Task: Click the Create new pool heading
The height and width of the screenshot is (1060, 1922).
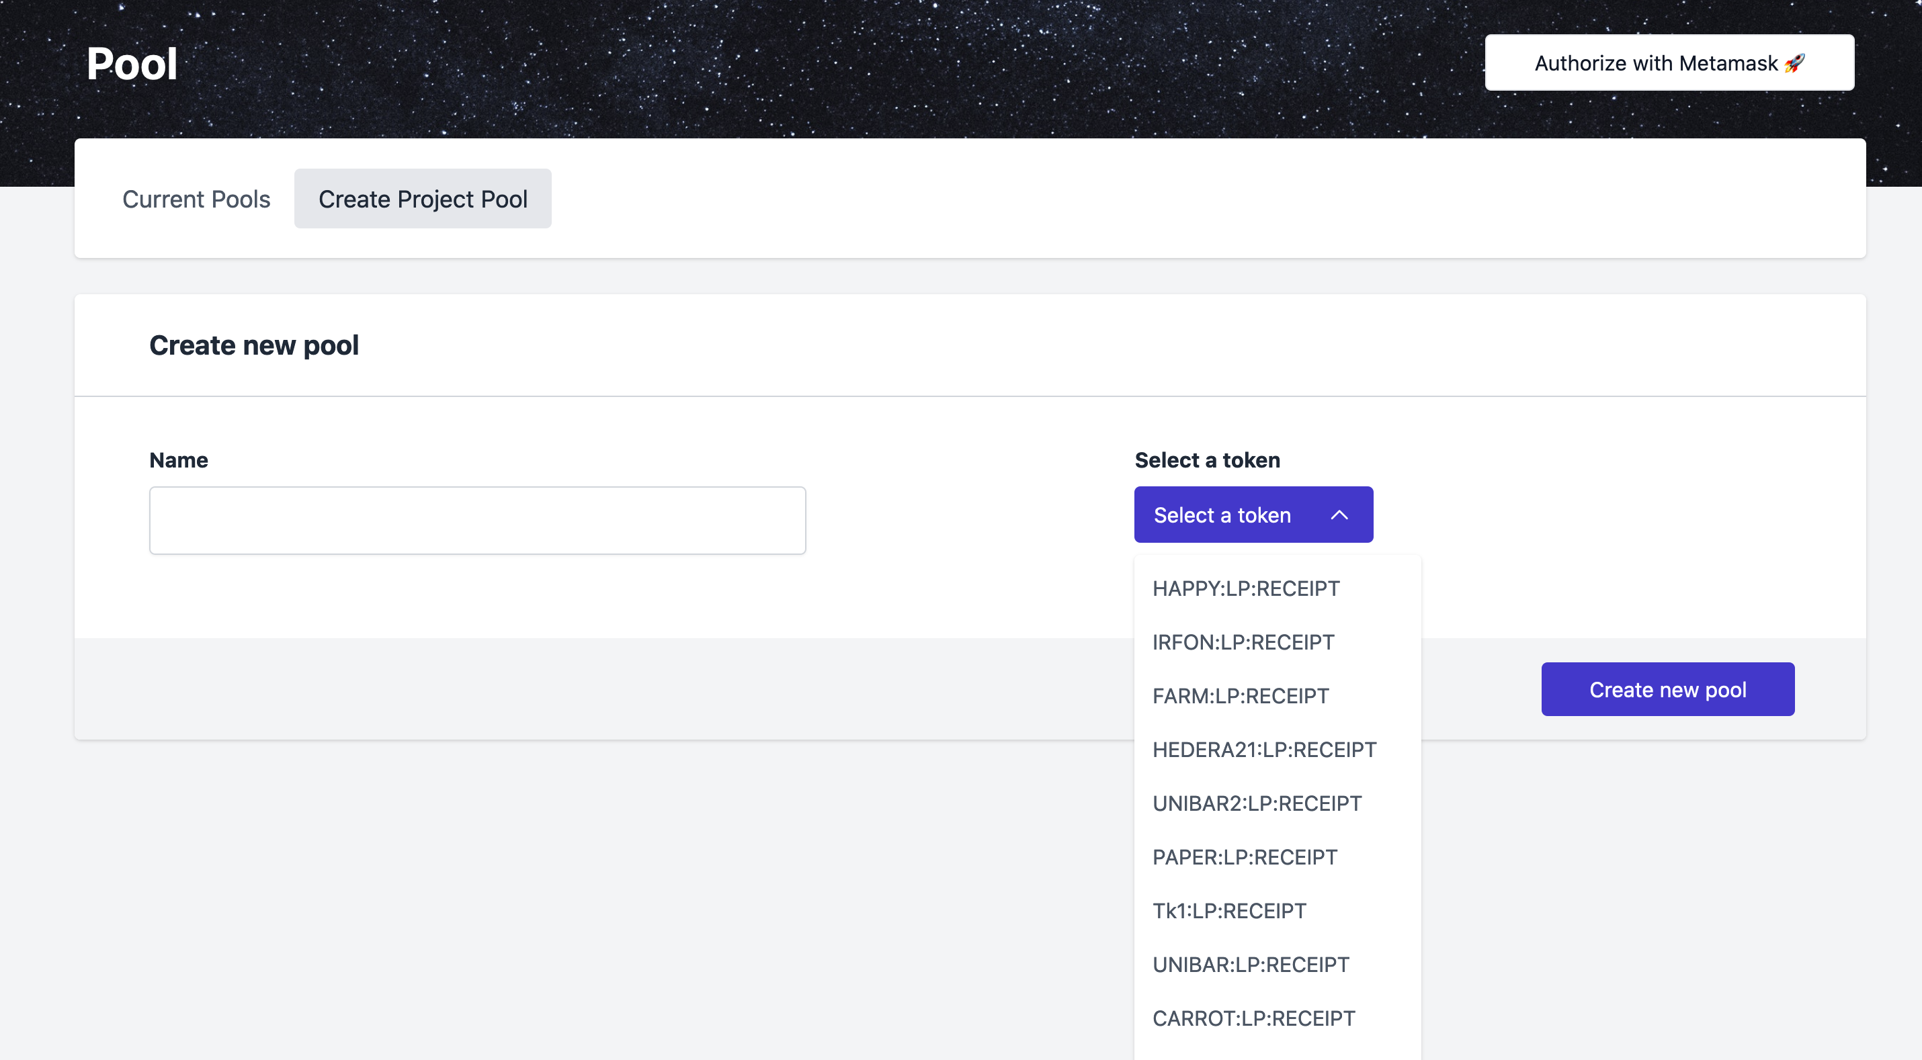Action: click(x=253, y=345)
